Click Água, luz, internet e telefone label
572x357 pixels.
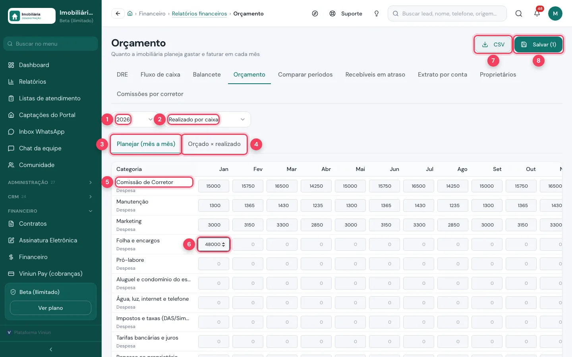click(153, 299)
